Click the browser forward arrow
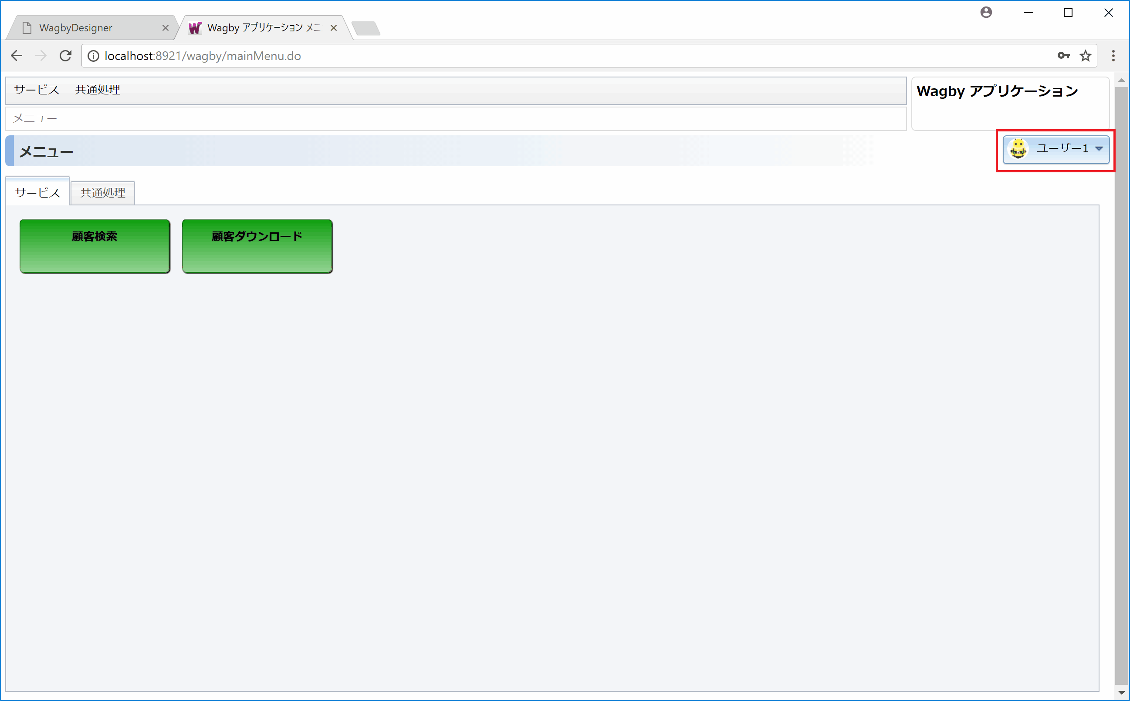The image size is (1130, 701). click(x=41, y=56)
